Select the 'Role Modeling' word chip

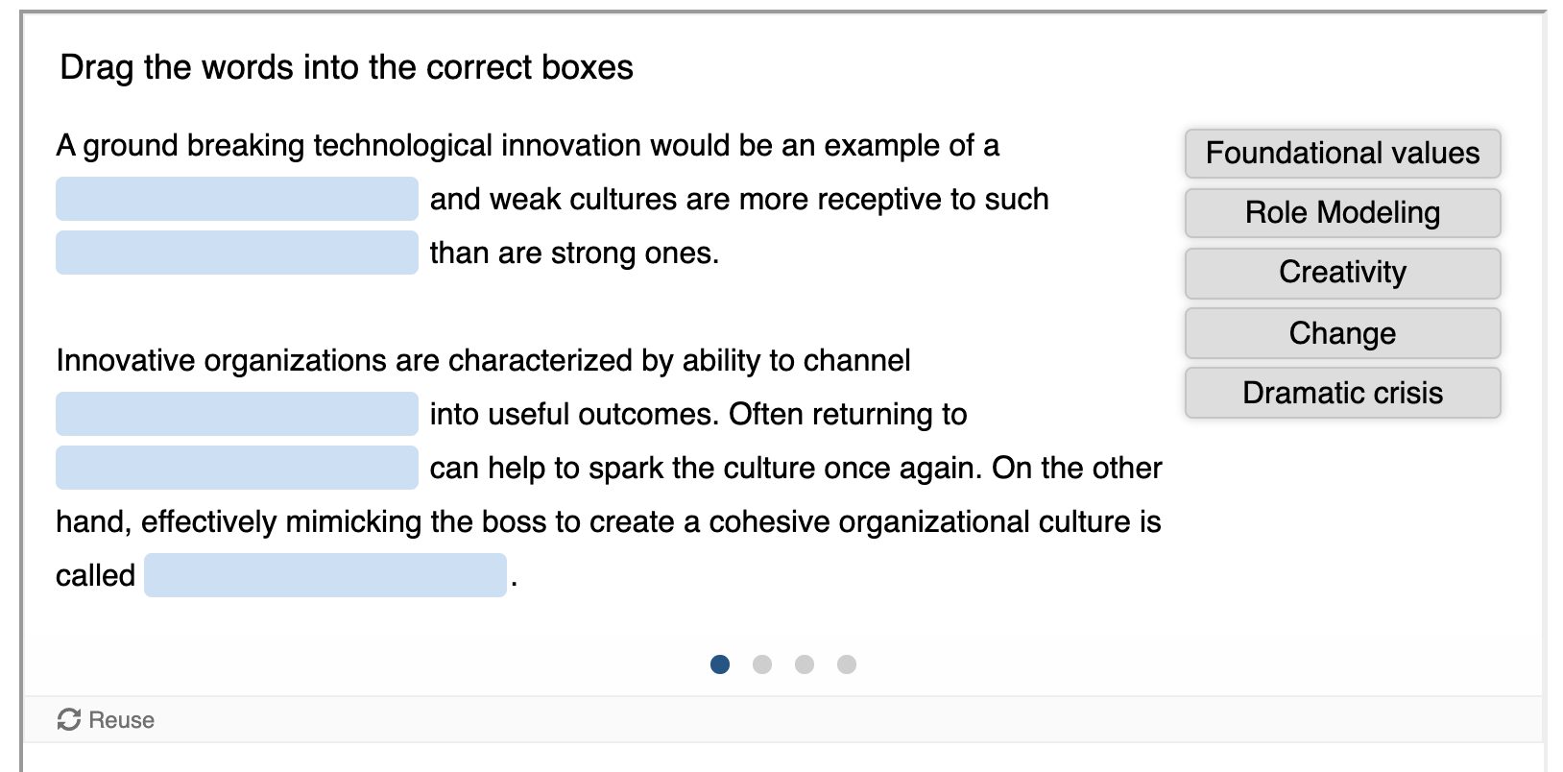[x=1341, y=213]
